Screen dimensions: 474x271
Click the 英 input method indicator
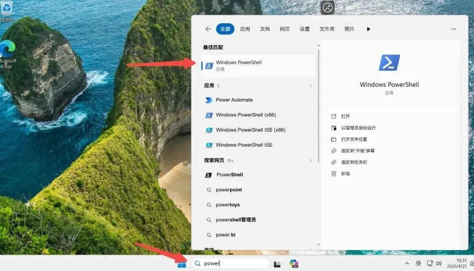[418, 264]
